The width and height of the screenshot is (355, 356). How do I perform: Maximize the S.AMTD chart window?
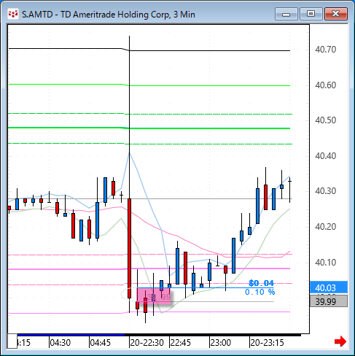(x=311, y=14)
